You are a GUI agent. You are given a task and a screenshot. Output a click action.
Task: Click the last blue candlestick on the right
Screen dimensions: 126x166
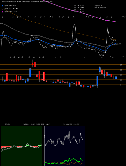pyautogui.click(x=116, y=78)
